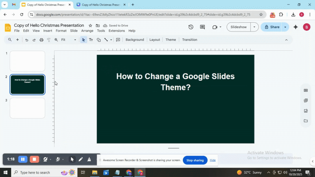
Task: Open the comments history icon
Action: (202, 27)
